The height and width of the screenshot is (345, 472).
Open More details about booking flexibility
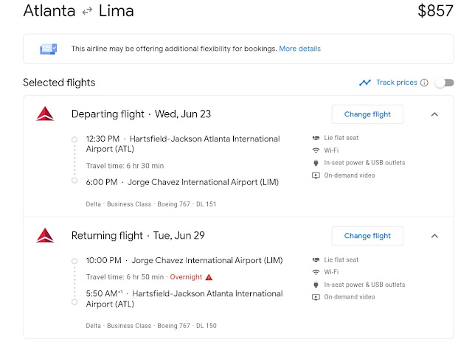(x=300, y=49)
